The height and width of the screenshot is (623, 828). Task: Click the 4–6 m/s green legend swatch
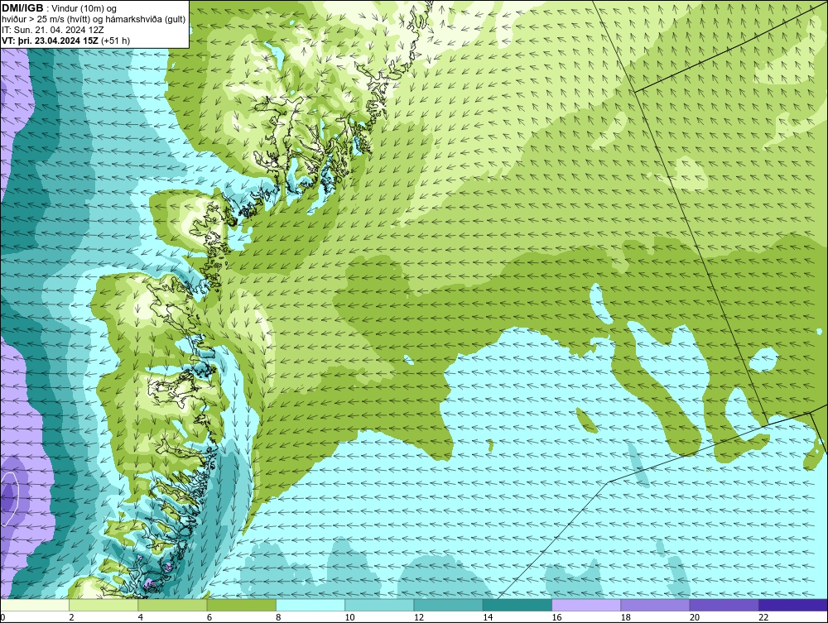pyautogui.click(x=173, y=605)
